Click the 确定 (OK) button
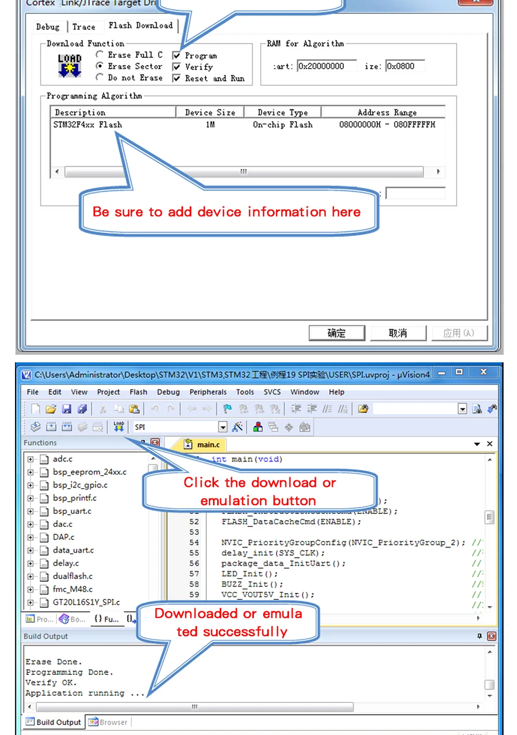 coord(337,333)
